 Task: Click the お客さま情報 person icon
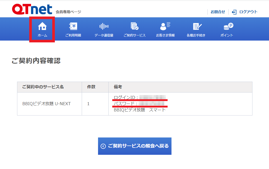(x=165, y=26)
